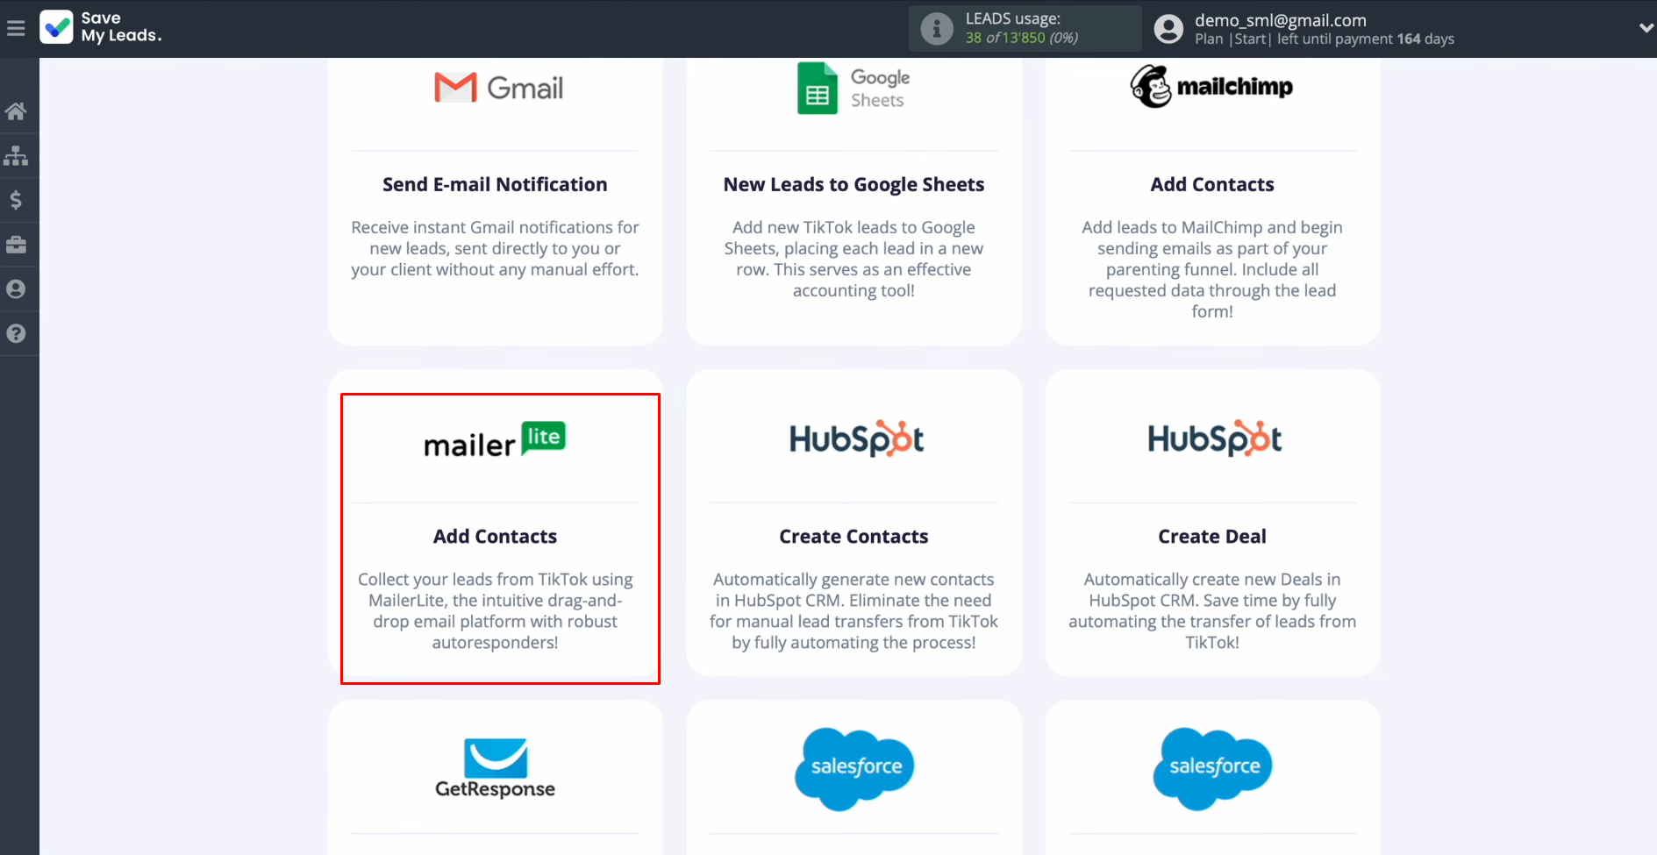The width and height of the screenshot is (1657, 855).
Task: Click the 'Collect your leads from TikTok' description
Action: [x=495, y=610]
